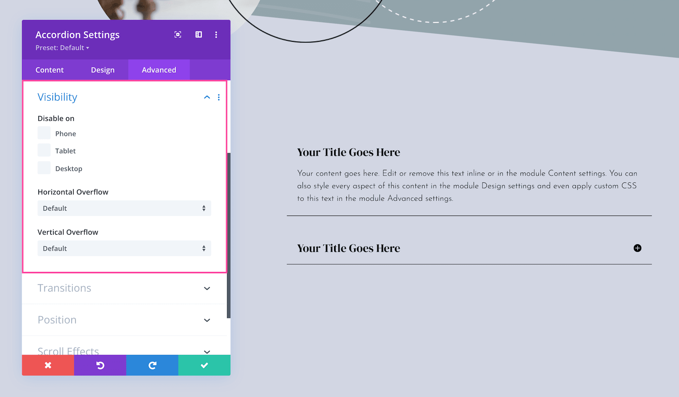The width and height of the screenshot is (679, 397).
Task: Click the Visibility section kebab menu icon
Action: pos(218,97)
